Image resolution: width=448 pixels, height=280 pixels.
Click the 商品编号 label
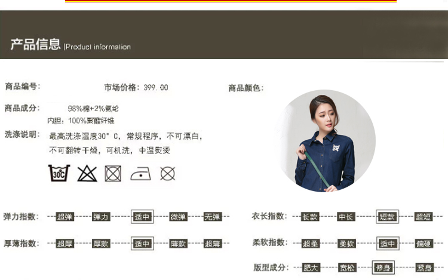point(23,86)
